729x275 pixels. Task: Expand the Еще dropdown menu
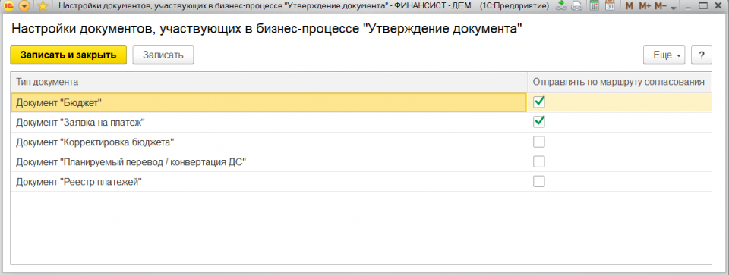[664, 55]
